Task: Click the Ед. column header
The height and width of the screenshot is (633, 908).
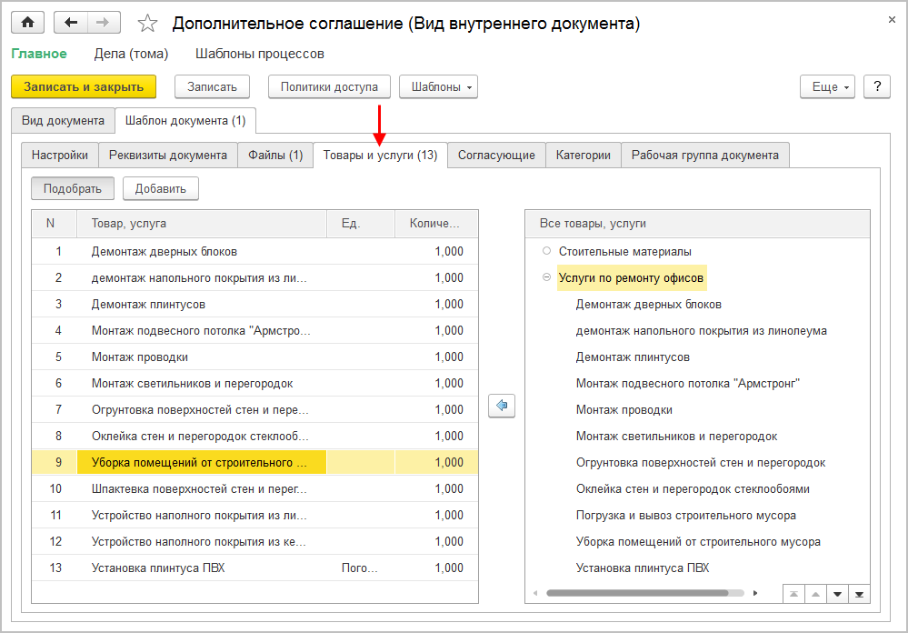Action: pyautogui.click(x=361, y=224)
